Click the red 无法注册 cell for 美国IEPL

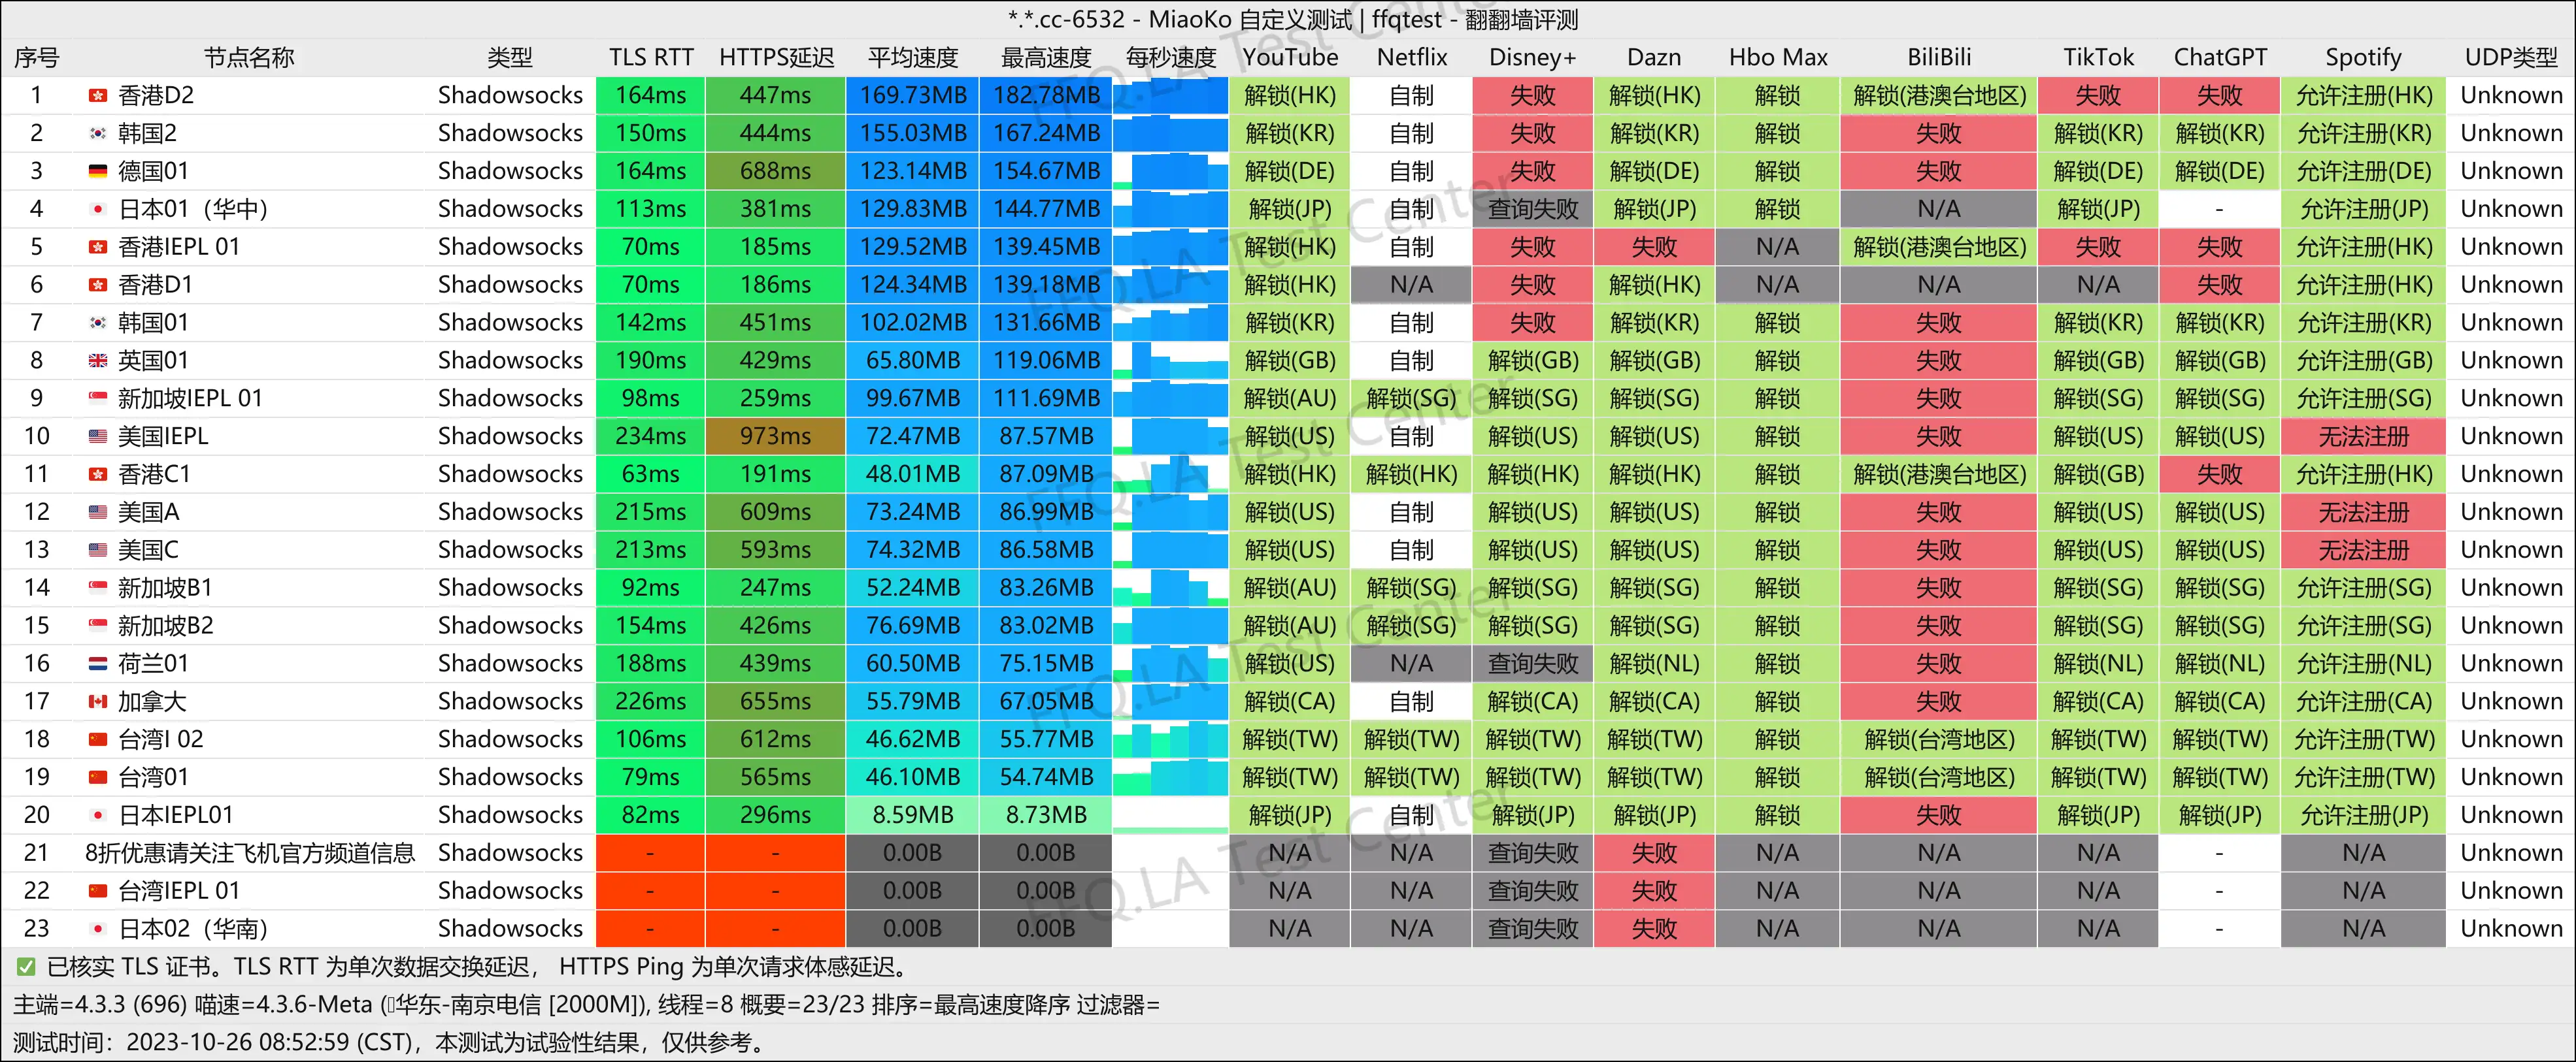click(2363, 436)
